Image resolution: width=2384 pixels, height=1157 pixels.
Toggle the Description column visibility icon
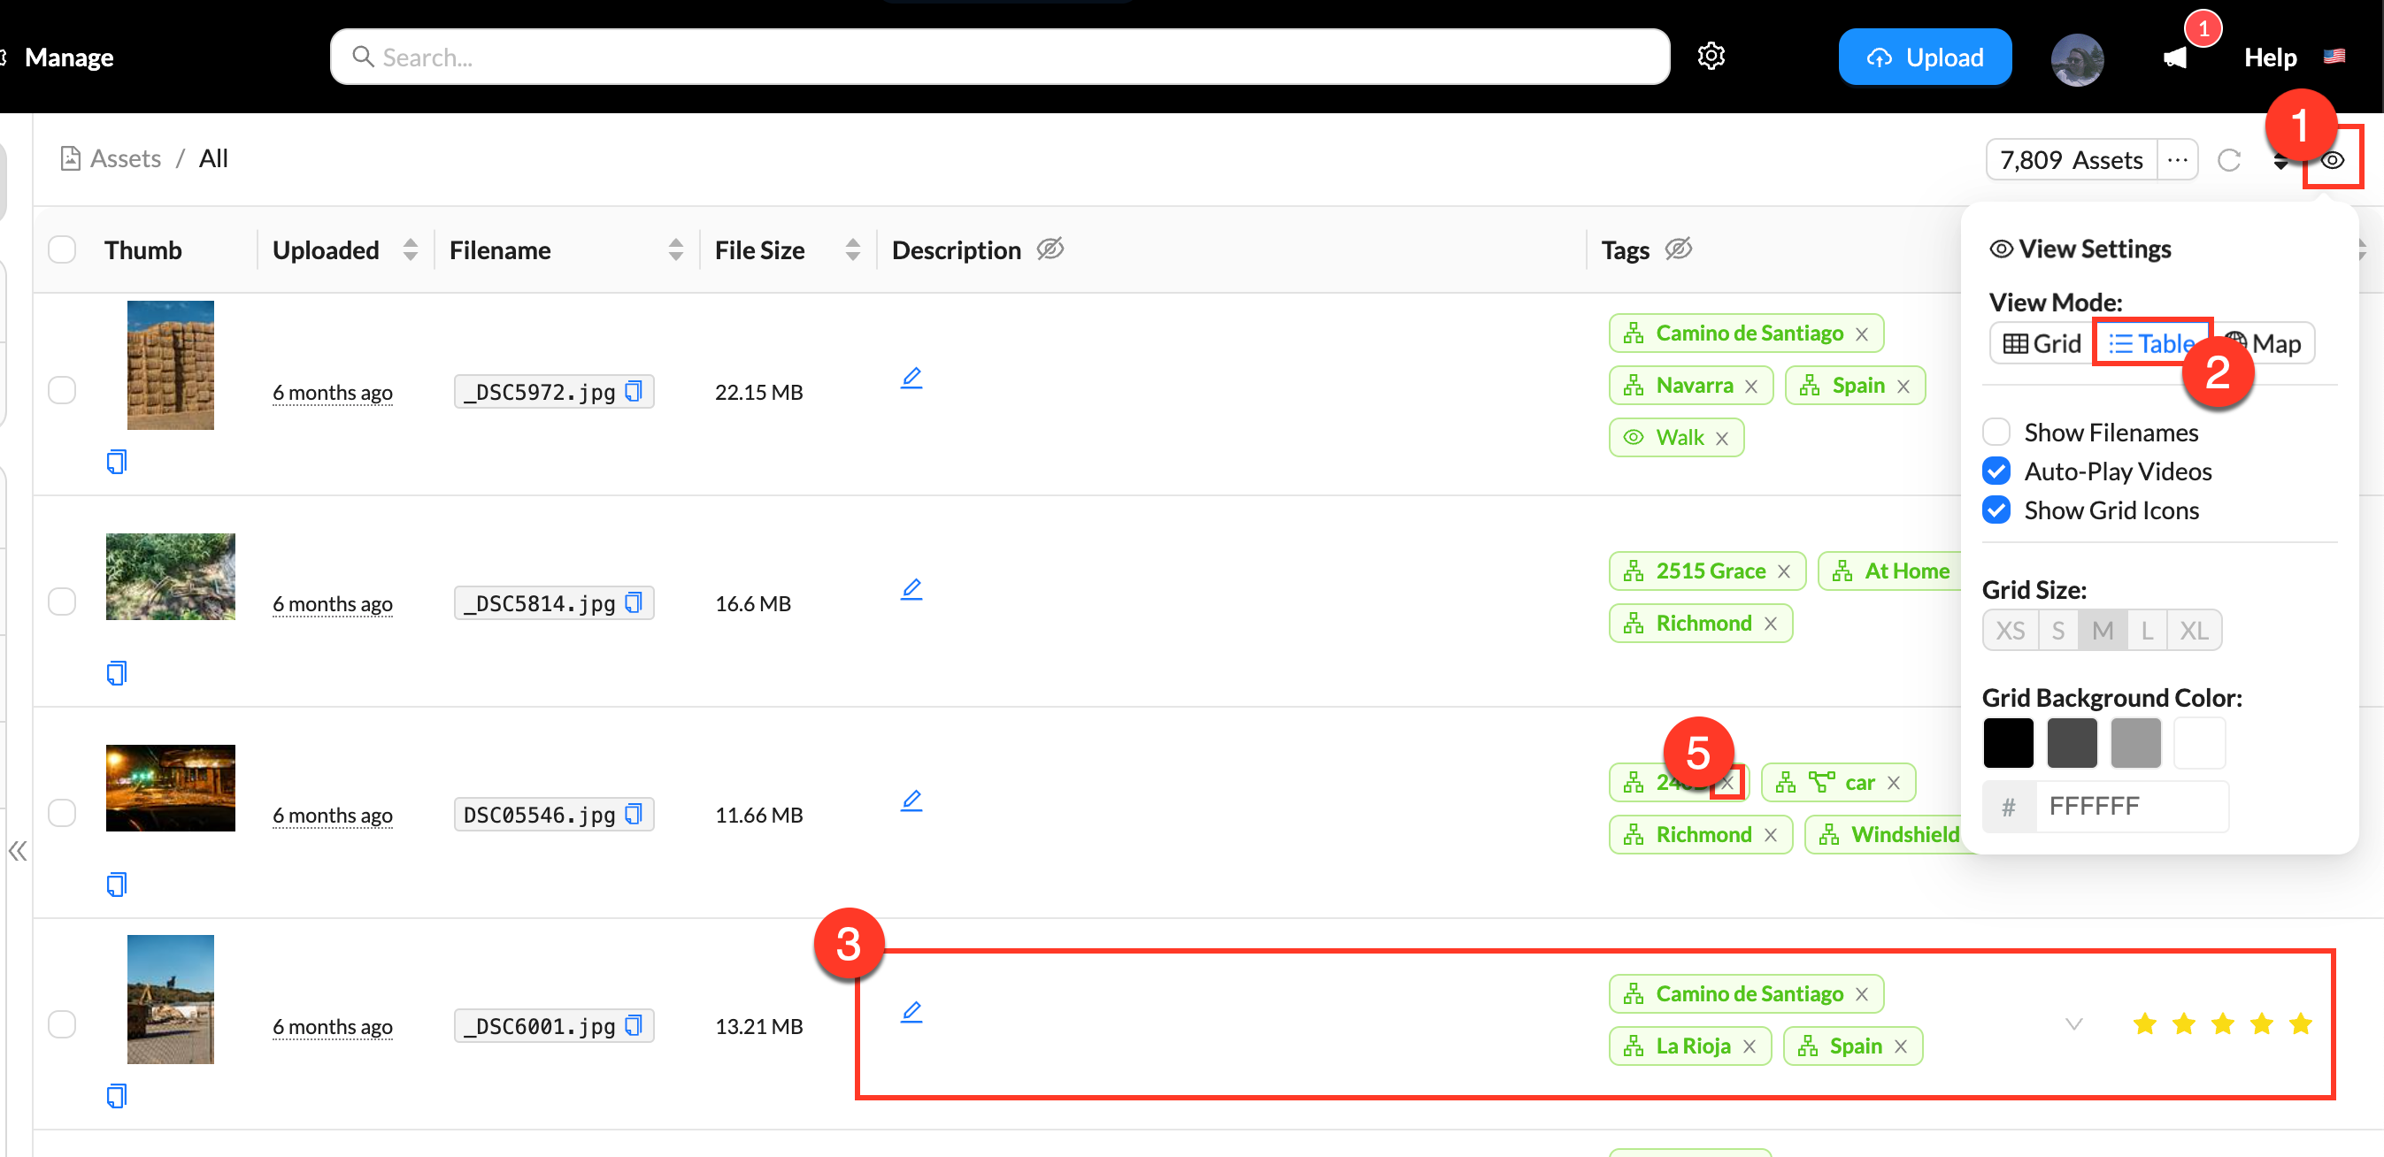1050,249
